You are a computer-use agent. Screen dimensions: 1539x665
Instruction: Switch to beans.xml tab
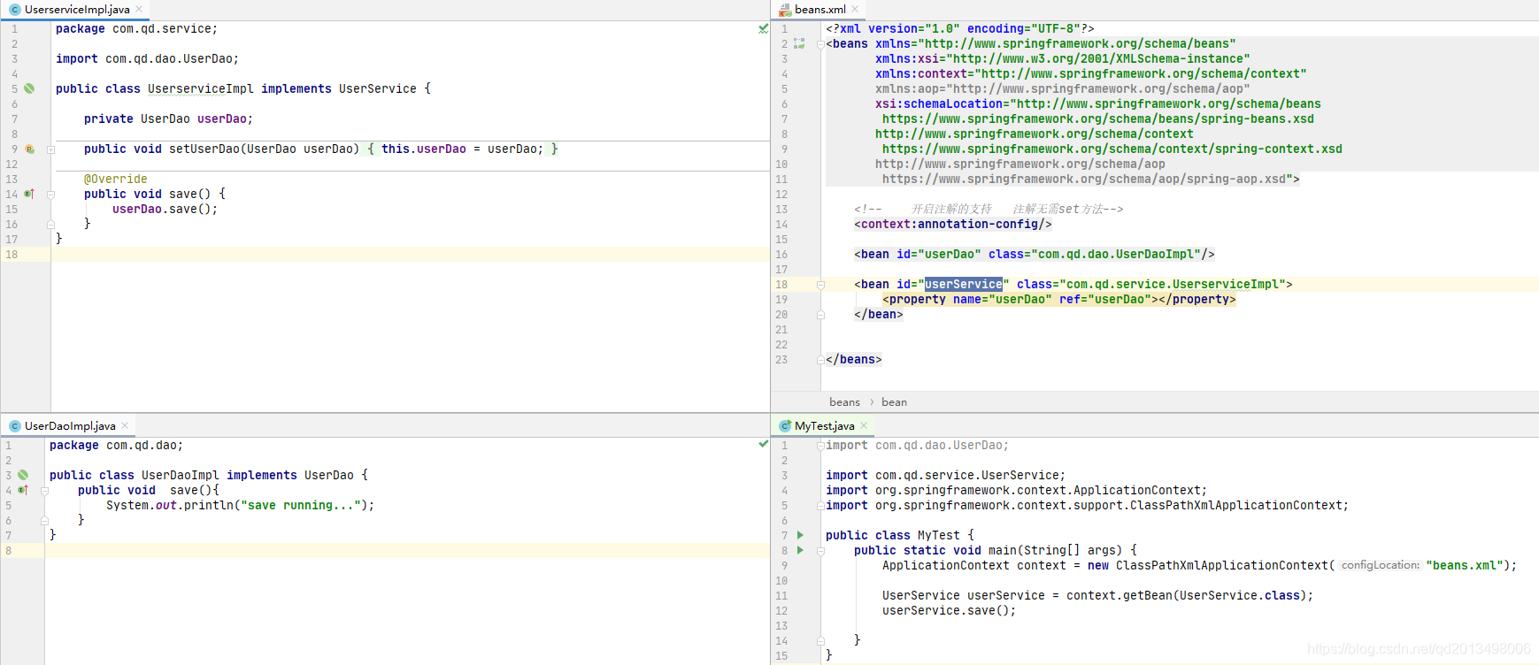820,10
